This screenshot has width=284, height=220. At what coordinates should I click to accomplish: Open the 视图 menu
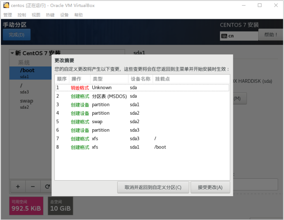pos(36,15)
